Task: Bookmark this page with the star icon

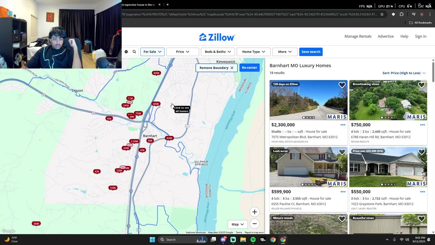Action: 382,14
